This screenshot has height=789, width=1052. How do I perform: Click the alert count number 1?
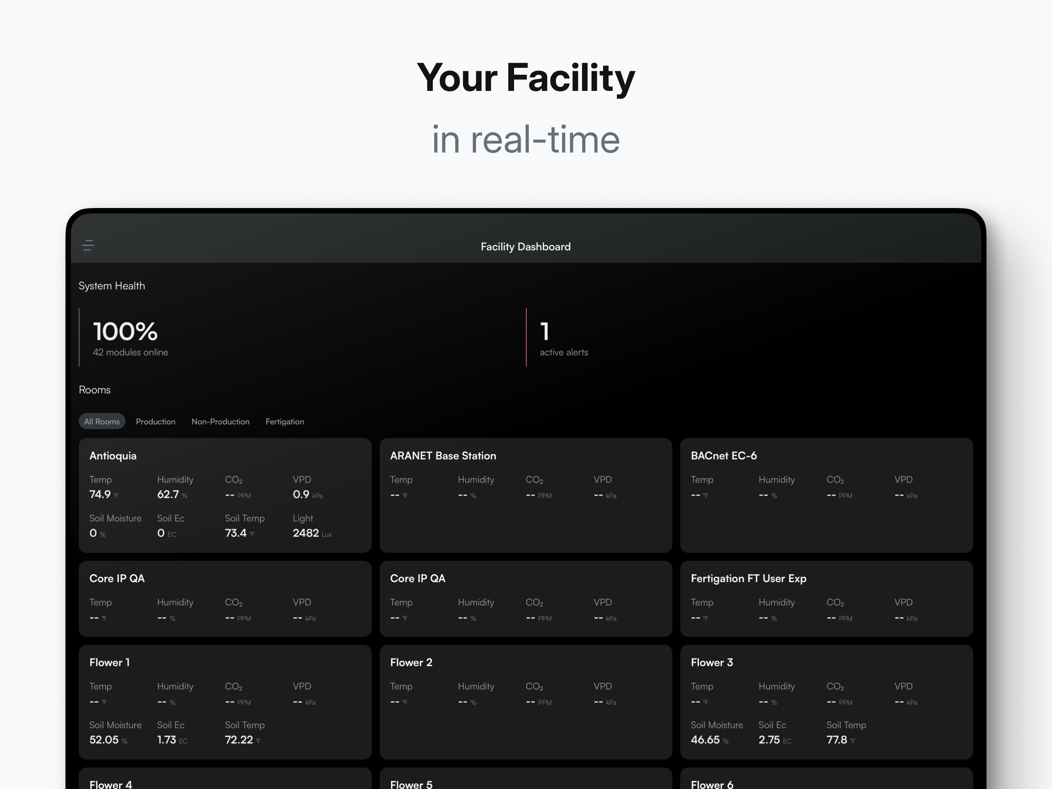(544, 331)
